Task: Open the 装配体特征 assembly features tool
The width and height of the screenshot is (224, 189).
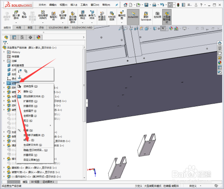Action: (82, 15)
